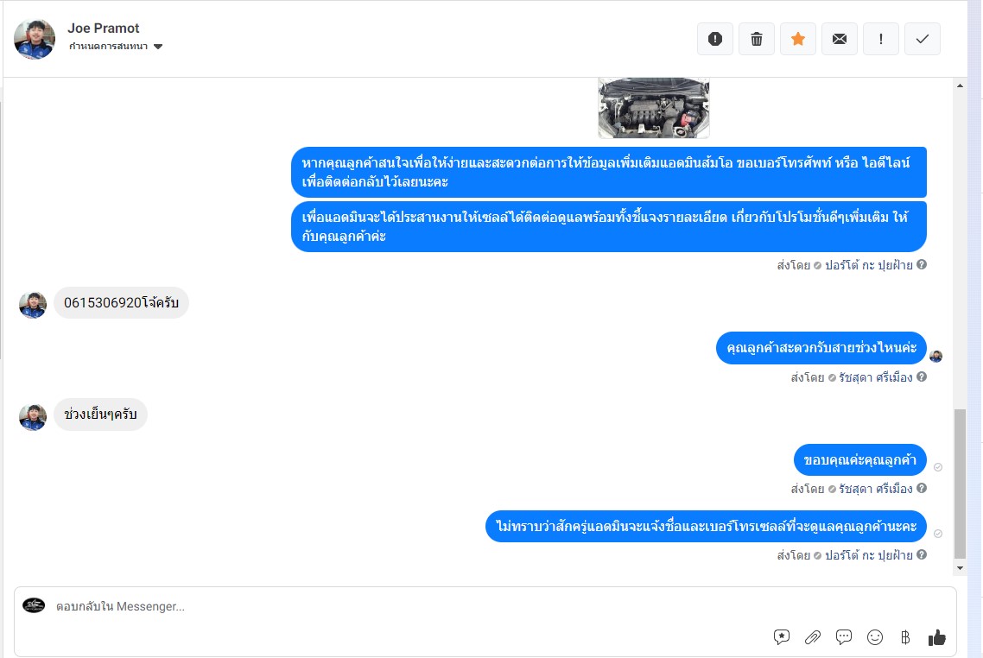Screen dimensions: 983x658
Task: Mark conversation done with checkmark button
Action: coord(923,39)
